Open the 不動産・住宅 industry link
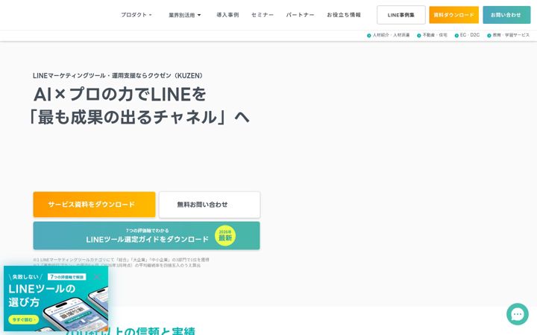Viewport: 537px width, 335px height. tap(435, 35)
